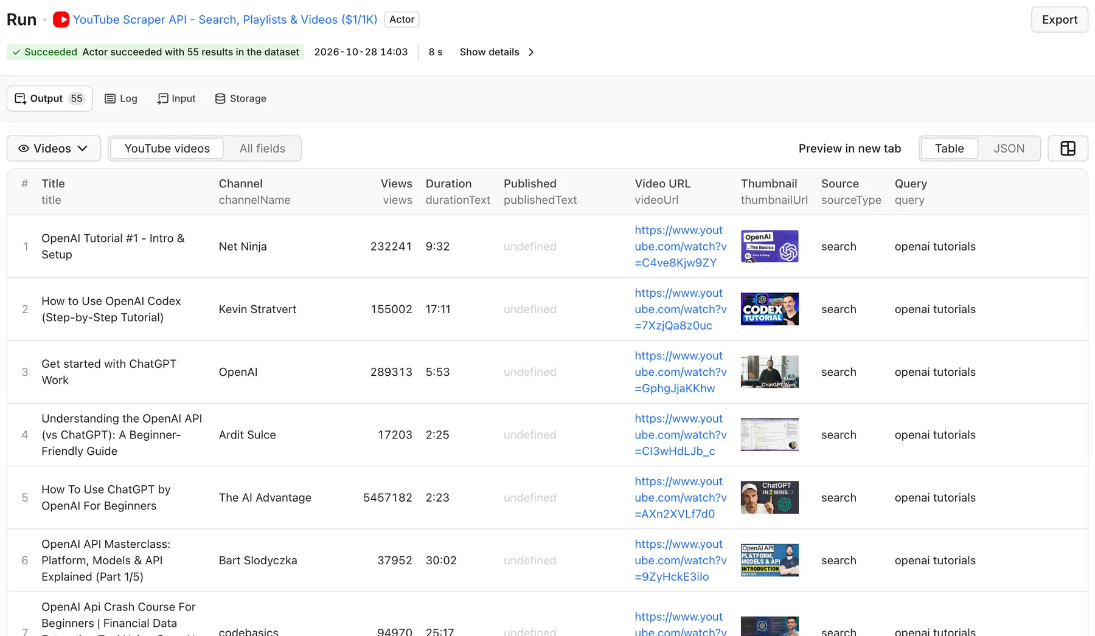Screen dimensions: 1095x636
Task: Switch to All fields view
Action: 262,148
